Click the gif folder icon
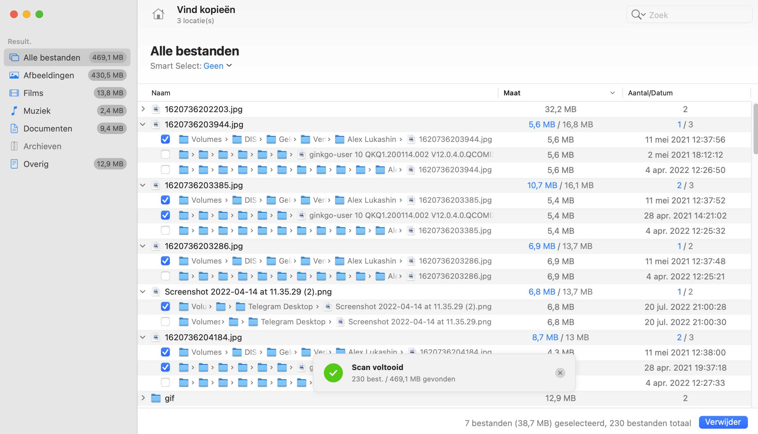 point(156,398)
